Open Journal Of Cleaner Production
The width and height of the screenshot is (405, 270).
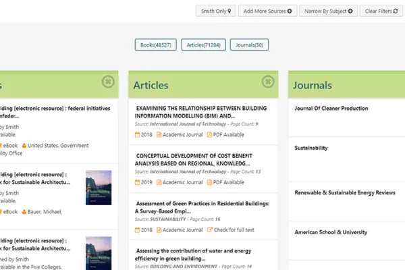click(341, 108)
